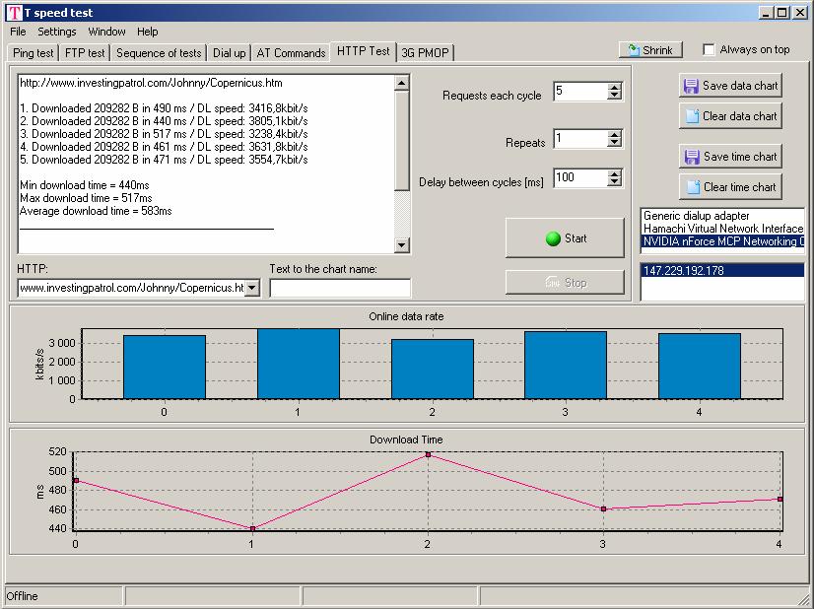Viewport: 814px width, 609px height.
Task: Click the Average download time line
Action: 96,211
